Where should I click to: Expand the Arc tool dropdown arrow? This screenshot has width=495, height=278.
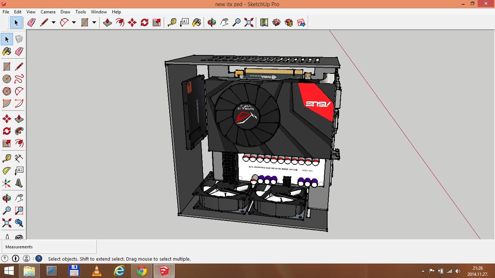pyautogui.click(x=74, y=23)
